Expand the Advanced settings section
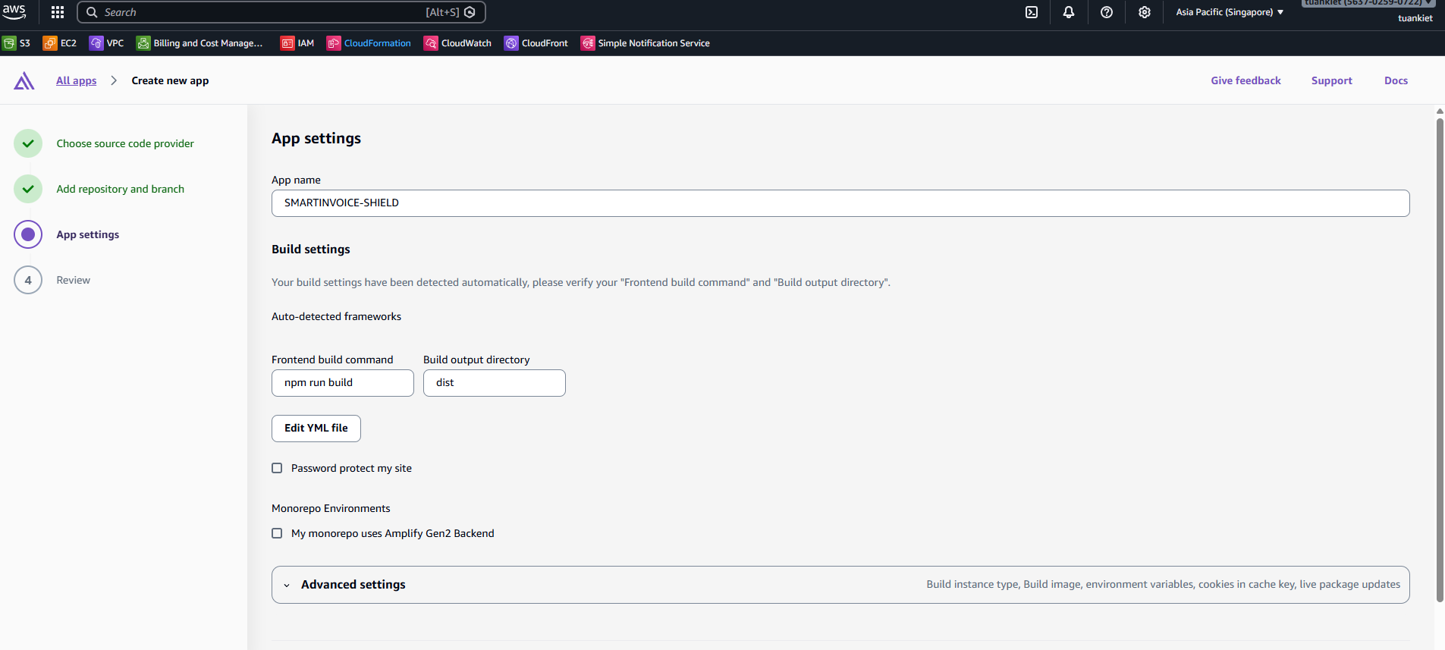Viewport: 1445px width, 650px height. pyautogui.click(x=353, y=585)
